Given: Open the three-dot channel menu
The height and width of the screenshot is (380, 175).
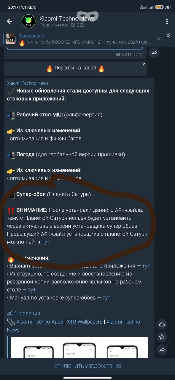Looking at the screenshot, I should coord(167,21).
